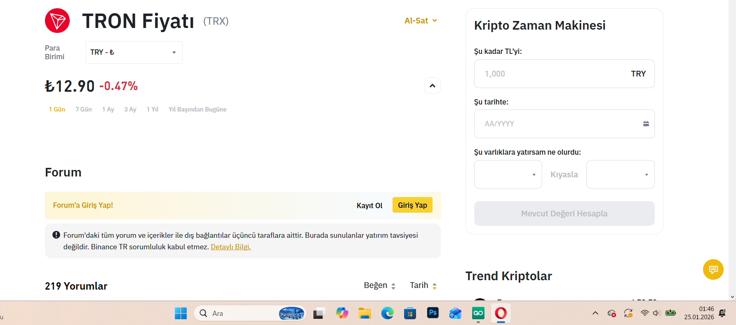Viewport: 736px width, 325px height.
Task: Click the ₺12.90 price value
Action: click(x=70, y=86)
